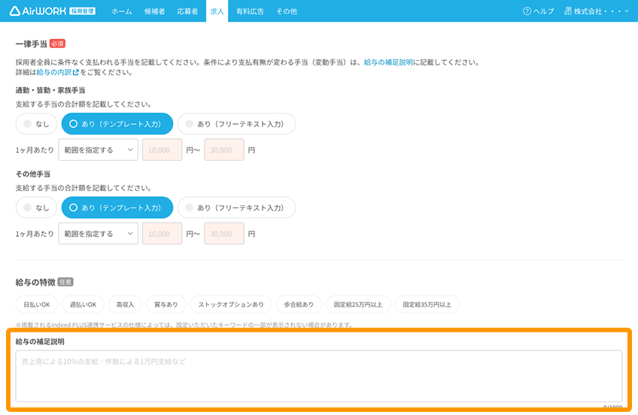This screenshot has height=415, width=638.
Task: Toggle the 固定給25万円以上 tag
Action: 358,304
